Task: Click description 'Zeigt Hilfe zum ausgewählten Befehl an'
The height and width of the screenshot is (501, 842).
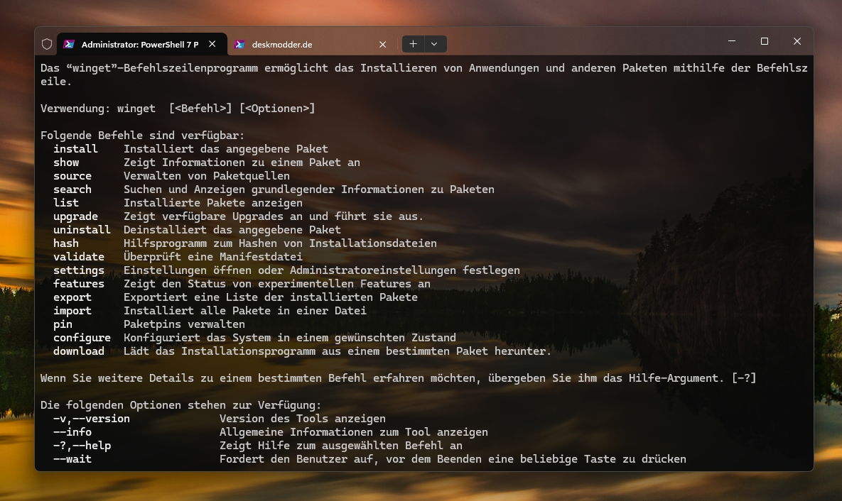Action: [341, 445]
